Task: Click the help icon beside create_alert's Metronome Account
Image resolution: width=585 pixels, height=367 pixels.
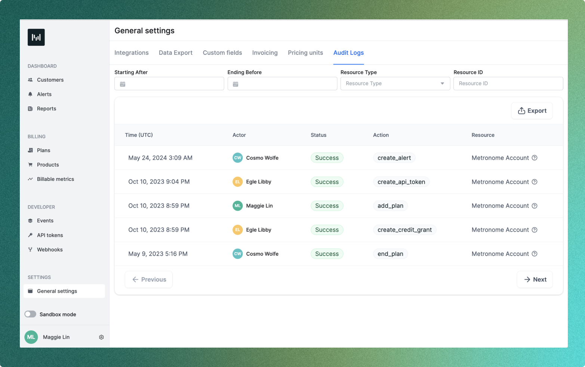Action: [535, 158]
